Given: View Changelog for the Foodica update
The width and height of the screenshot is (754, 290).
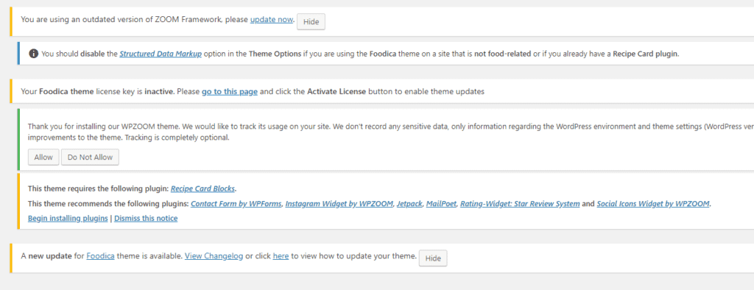Looking at the screenshot, I should tap(214, 256).
